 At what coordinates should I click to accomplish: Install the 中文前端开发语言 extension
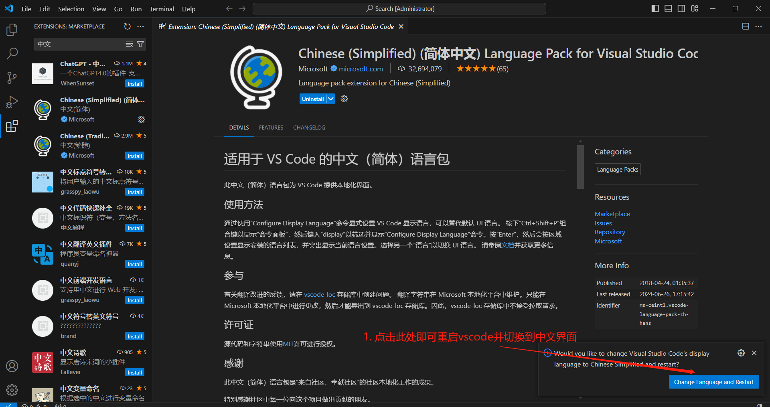tap(135, 300)
